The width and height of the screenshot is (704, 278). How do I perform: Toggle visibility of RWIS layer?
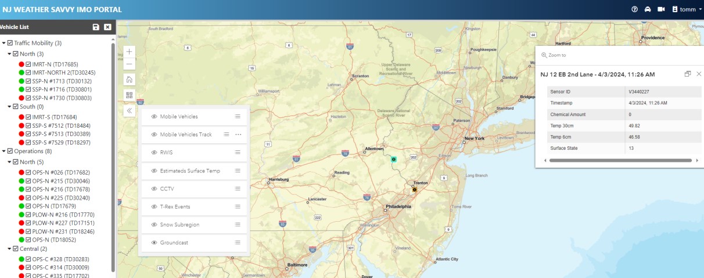pyautogui.click(x=155, y=153)
